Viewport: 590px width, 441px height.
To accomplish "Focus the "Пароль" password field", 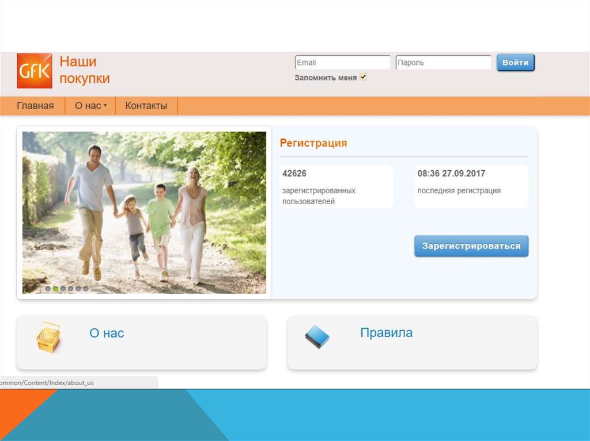I will 443,62.
